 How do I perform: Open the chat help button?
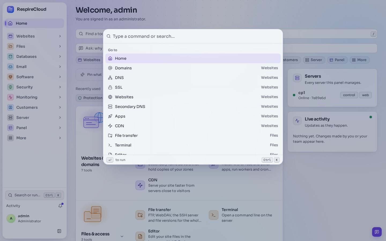377,232
